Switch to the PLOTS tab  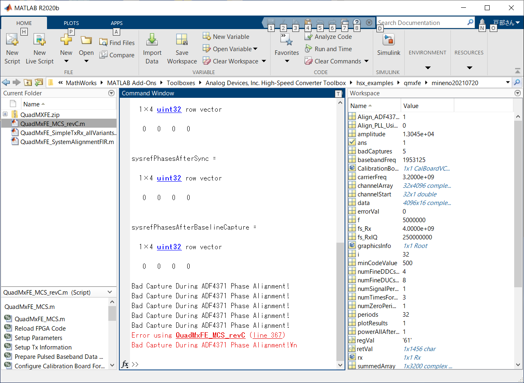coord(71,23)
